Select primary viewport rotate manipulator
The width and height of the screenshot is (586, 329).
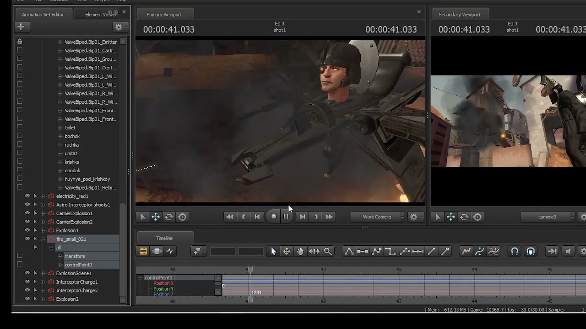(169, 217)
